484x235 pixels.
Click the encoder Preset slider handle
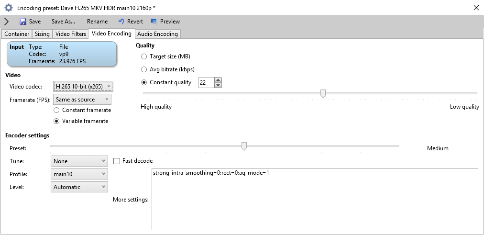point(244,146)
